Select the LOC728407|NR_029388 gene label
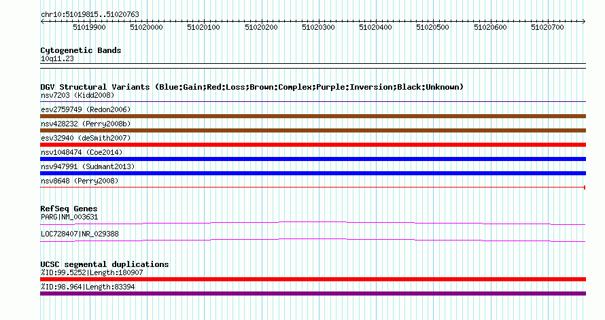The image size is (605, 320). tap(80, 234)
